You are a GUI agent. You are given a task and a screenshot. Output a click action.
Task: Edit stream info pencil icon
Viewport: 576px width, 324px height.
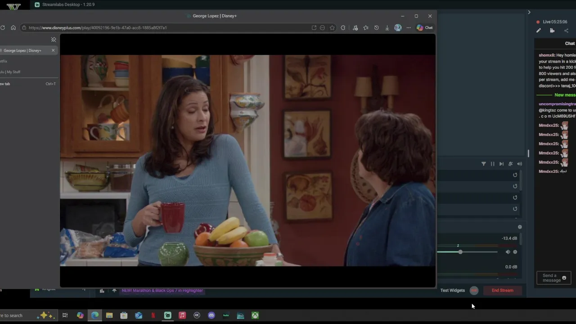(539, 31)
